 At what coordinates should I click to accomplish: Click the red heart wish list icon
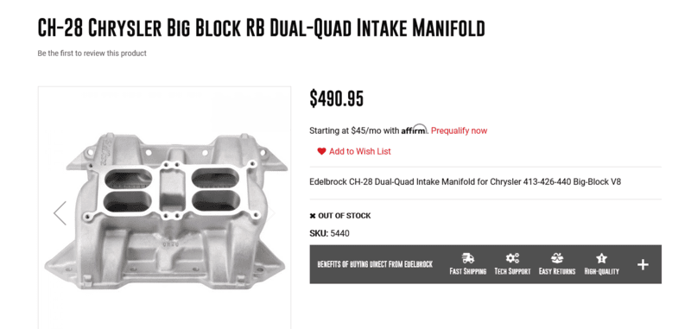click(x=321, y=151)
